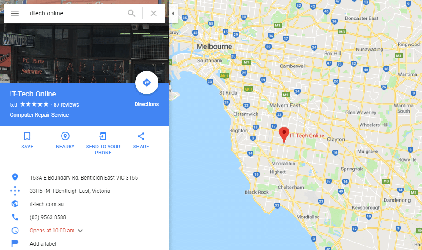Click the Melbourne label on map
Image resolution: width=422 pixels, height=250 pixels.
click(214, 47)
